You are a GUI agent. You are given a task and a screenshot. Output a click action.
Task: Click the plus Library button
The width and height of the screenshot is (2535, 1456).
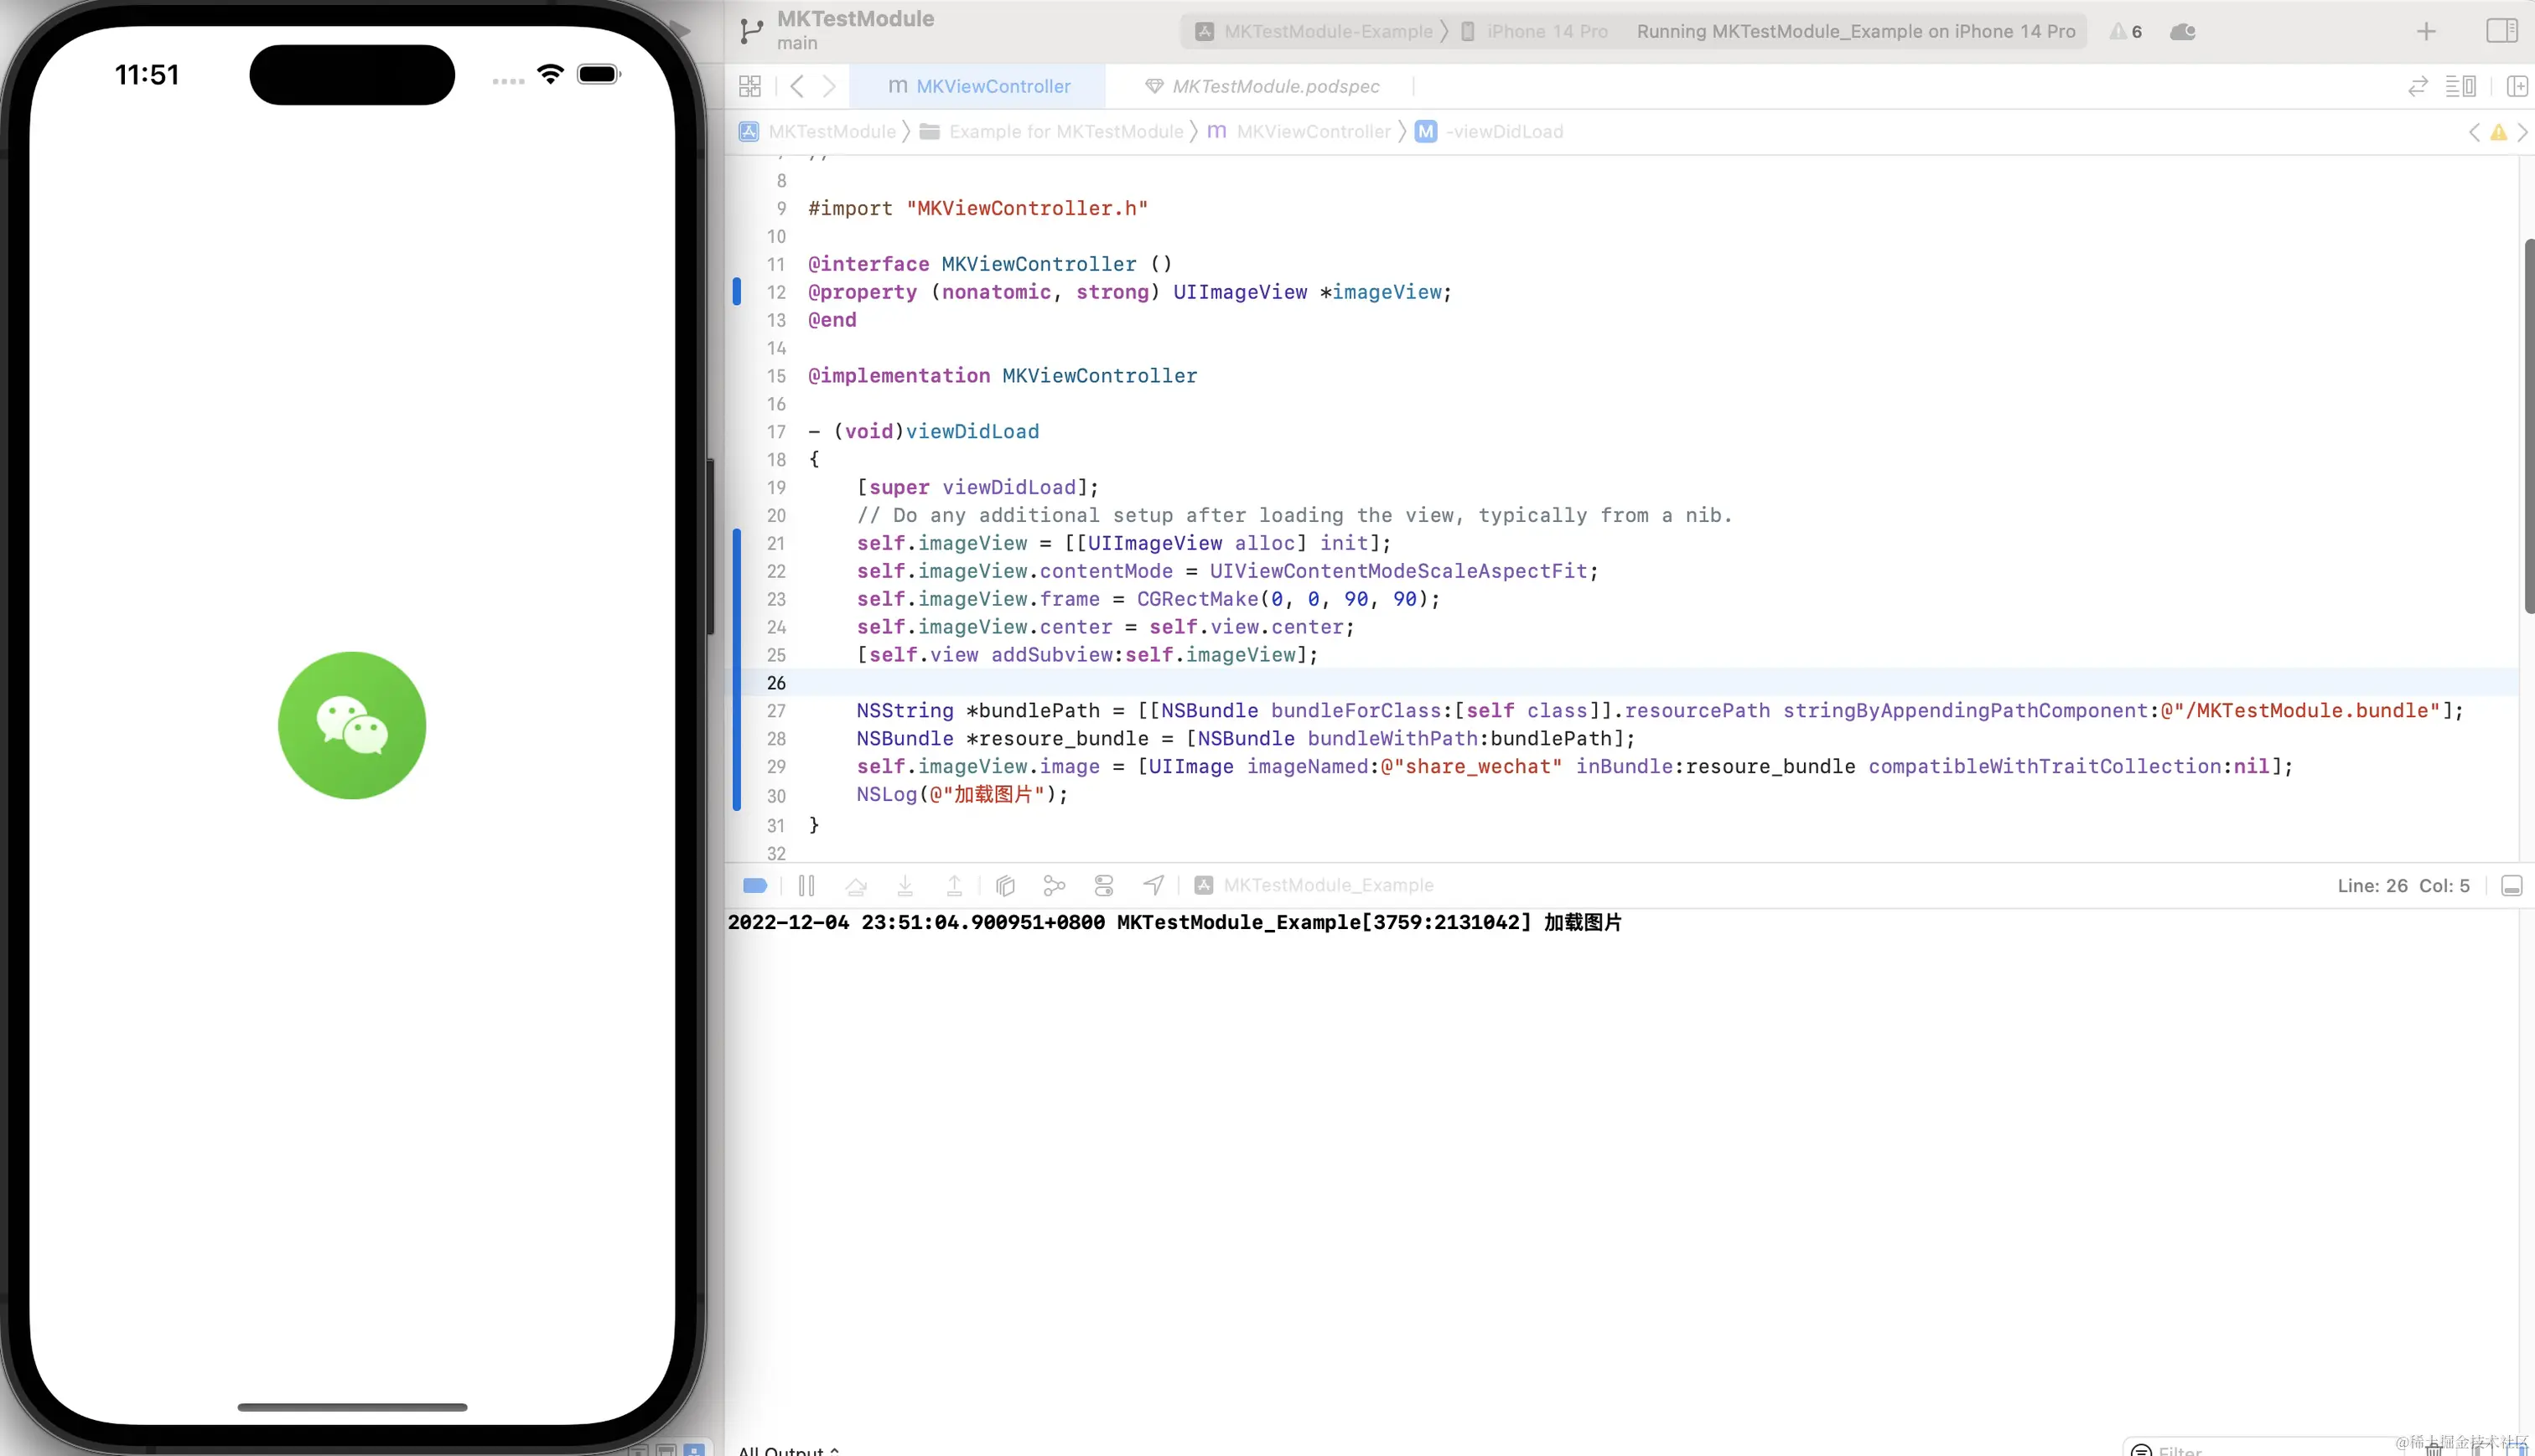click(2426, 31)
